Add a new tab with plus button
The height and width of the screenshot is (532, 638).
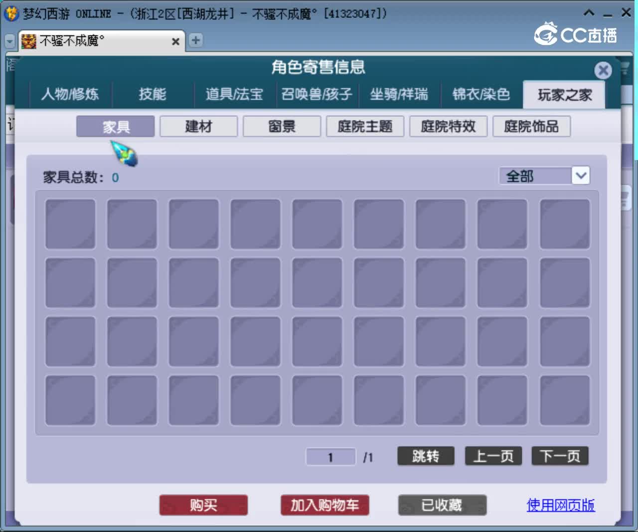(195, 40)
